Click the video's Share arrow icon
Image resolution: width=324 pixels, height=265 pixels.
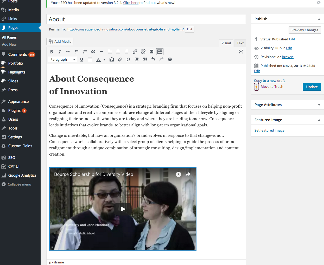tap(188, 174)
